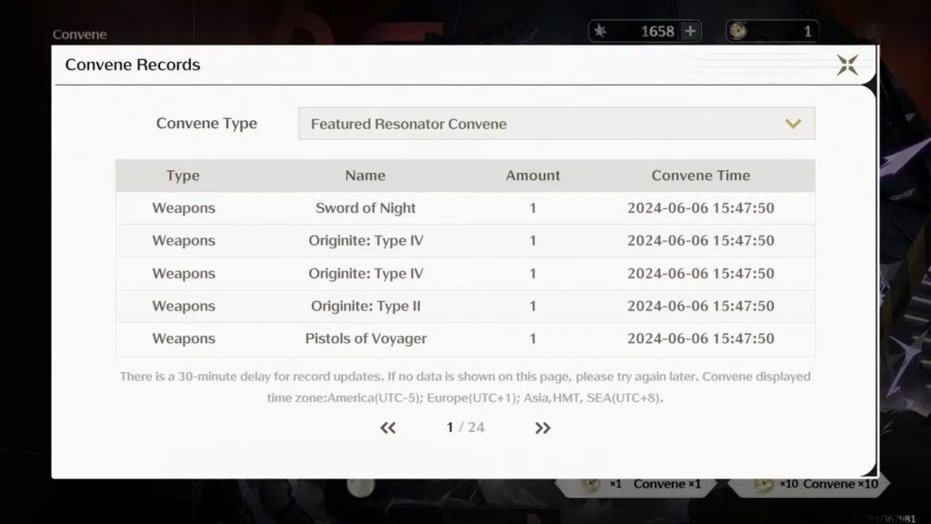Select the Sword of Night record row
The height and width of the screenshot is (524, 931).
click(x=465, y=208)
